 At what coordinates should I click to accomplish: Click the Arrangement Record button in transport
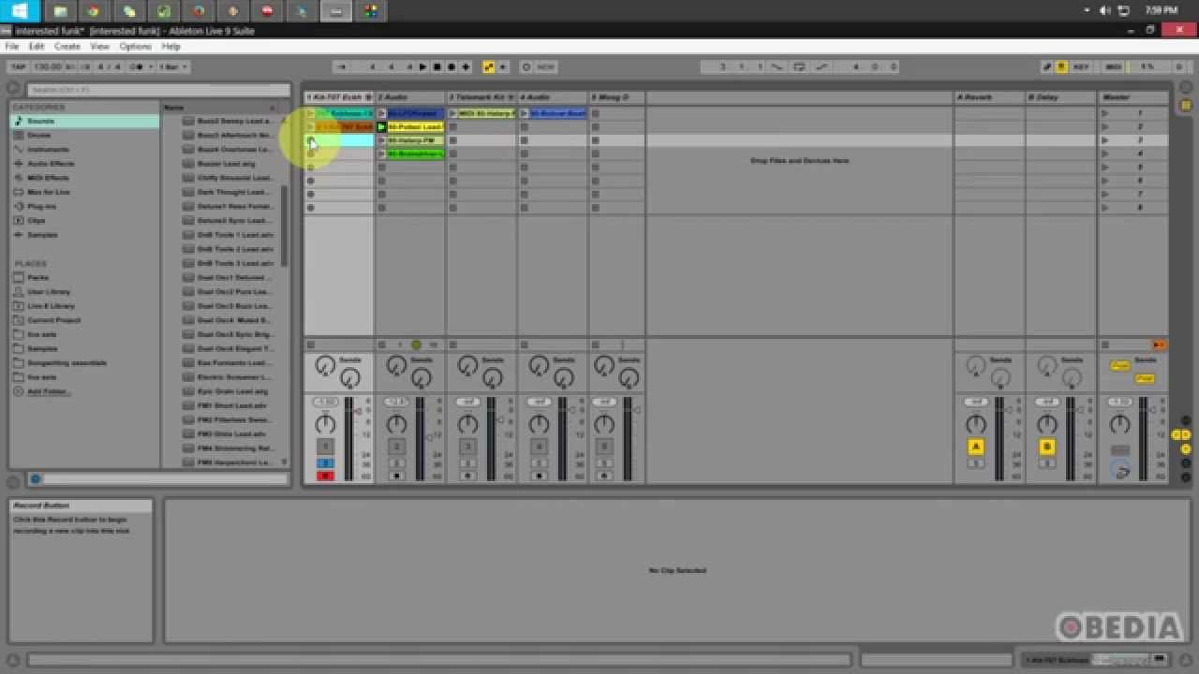(x=451, y=66)
